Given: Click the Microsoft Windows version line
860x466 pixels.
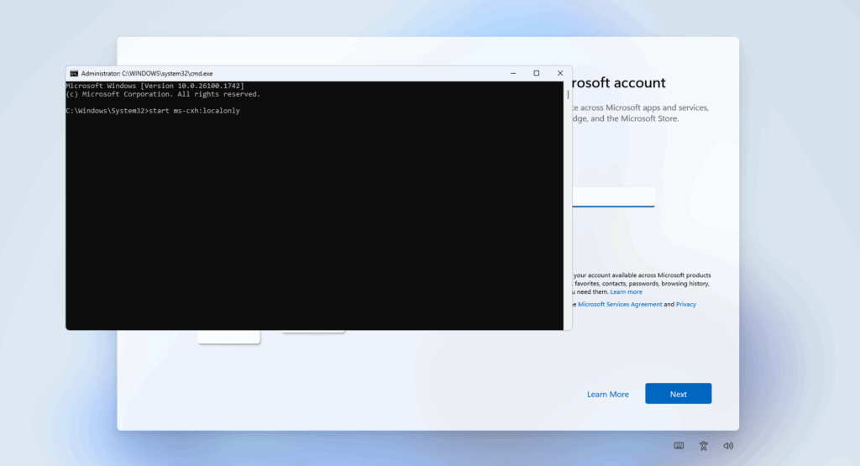Looking at the screenshot, I should pyautogui.click(x=155, y=86).
